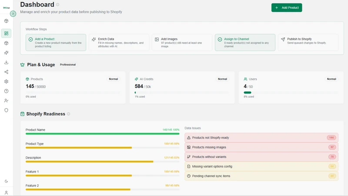
Task: Click the Enrich Data sparkle icon
Action: pos(94,39)
